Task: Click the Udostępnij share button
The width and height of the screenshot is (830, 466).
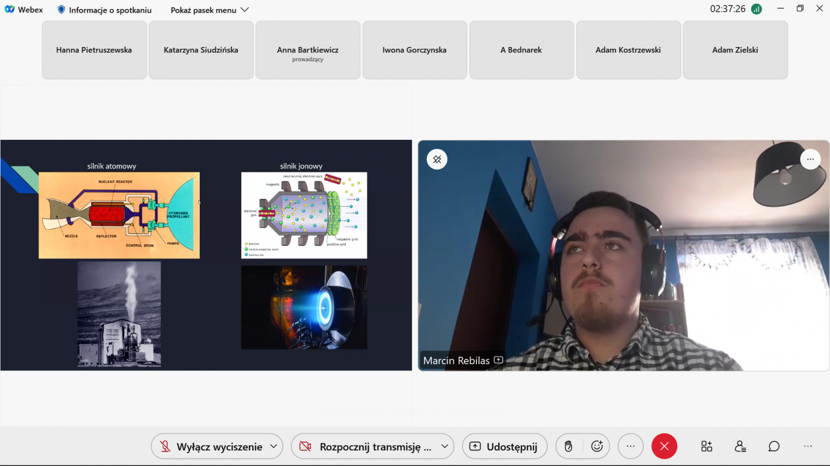Action: (x=504, y=447)
